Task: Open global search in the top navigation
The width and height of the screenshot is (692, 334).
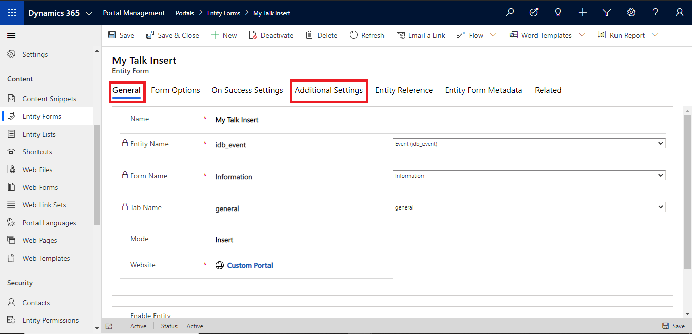Action: [x=510, y=12]
